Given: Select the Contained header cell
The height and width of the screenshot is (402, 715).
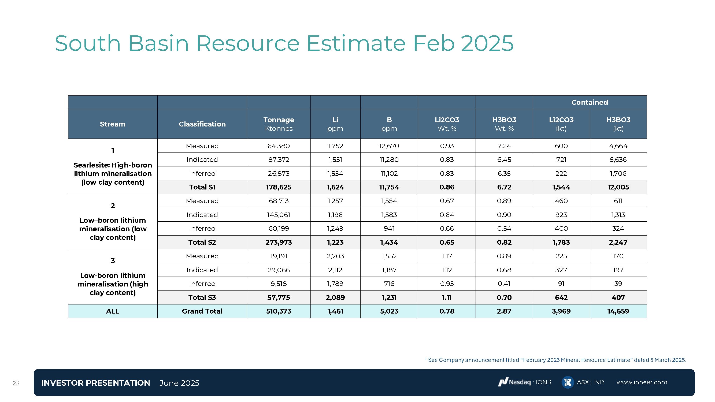Looking at the screenshot, I should 590,102.
